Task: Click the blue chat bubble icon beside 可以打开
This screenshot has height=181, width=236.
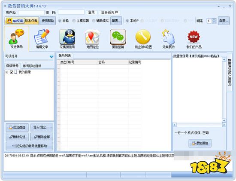Action: tap(51, 56)
